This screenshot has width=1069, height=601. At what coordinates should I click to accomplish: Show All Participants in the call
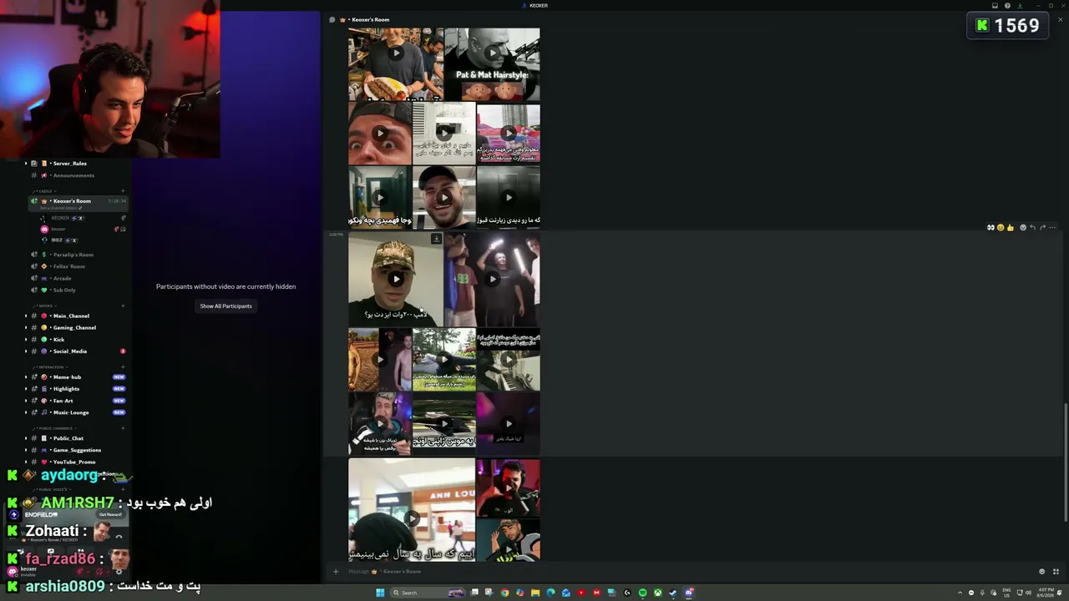pos(225,306)
